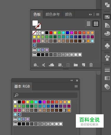Select blue pattern swatch in Swatches panel

(34, 45)
